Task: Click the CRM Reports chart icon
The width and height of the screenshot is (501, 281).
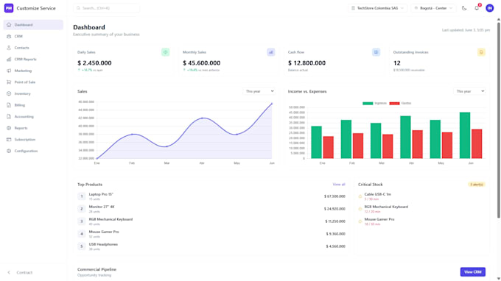Action: [x=9, y=60]
